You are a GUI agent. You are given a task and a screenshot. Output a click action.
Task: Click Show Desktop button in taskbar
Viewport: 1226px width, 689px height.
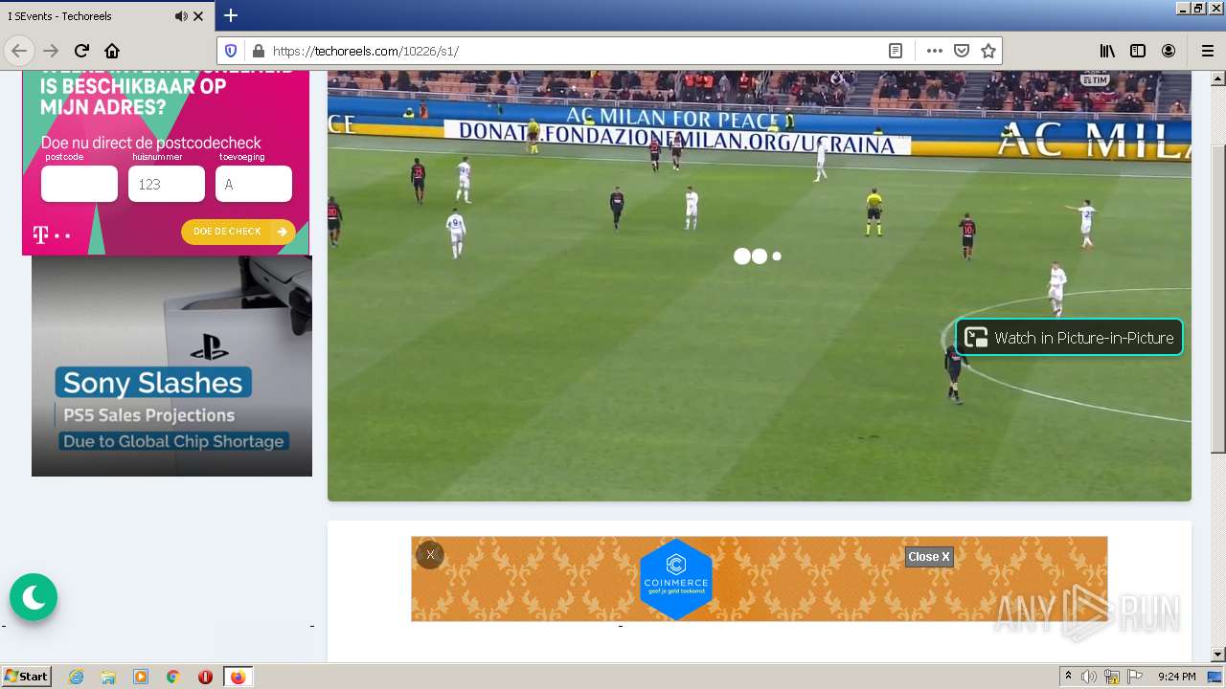pyautogui.click(x=1215, y=677)
